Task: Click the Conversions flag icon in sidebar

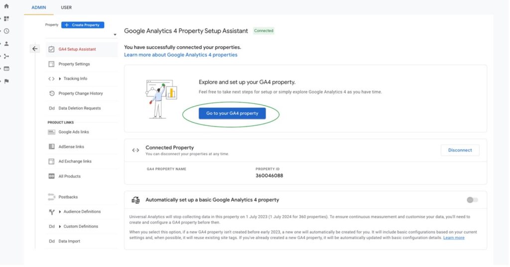Action: tap(6, 81)
